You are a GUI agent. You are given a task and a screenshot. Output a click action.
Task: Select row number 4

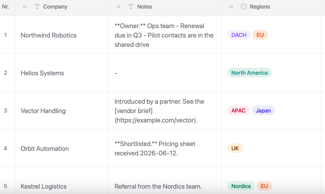coord(6,148)
